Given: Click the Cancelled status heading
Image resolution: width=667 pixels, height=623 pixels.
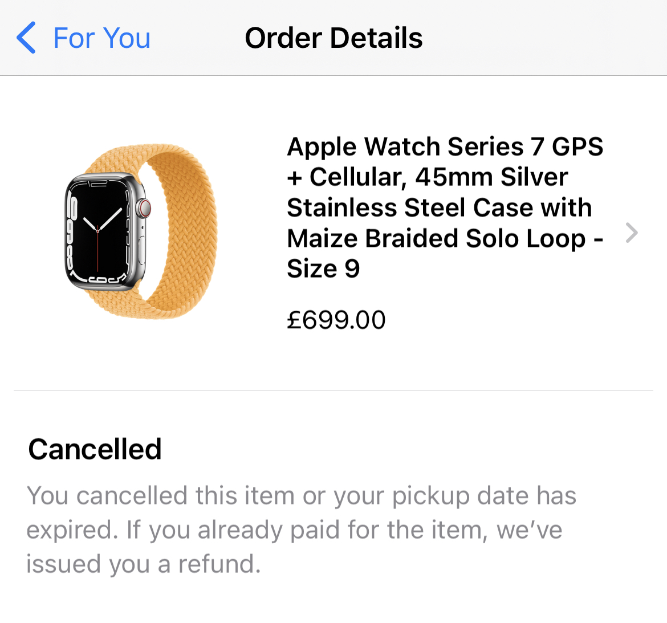Looking at the screenshot, I should point(95,449).
